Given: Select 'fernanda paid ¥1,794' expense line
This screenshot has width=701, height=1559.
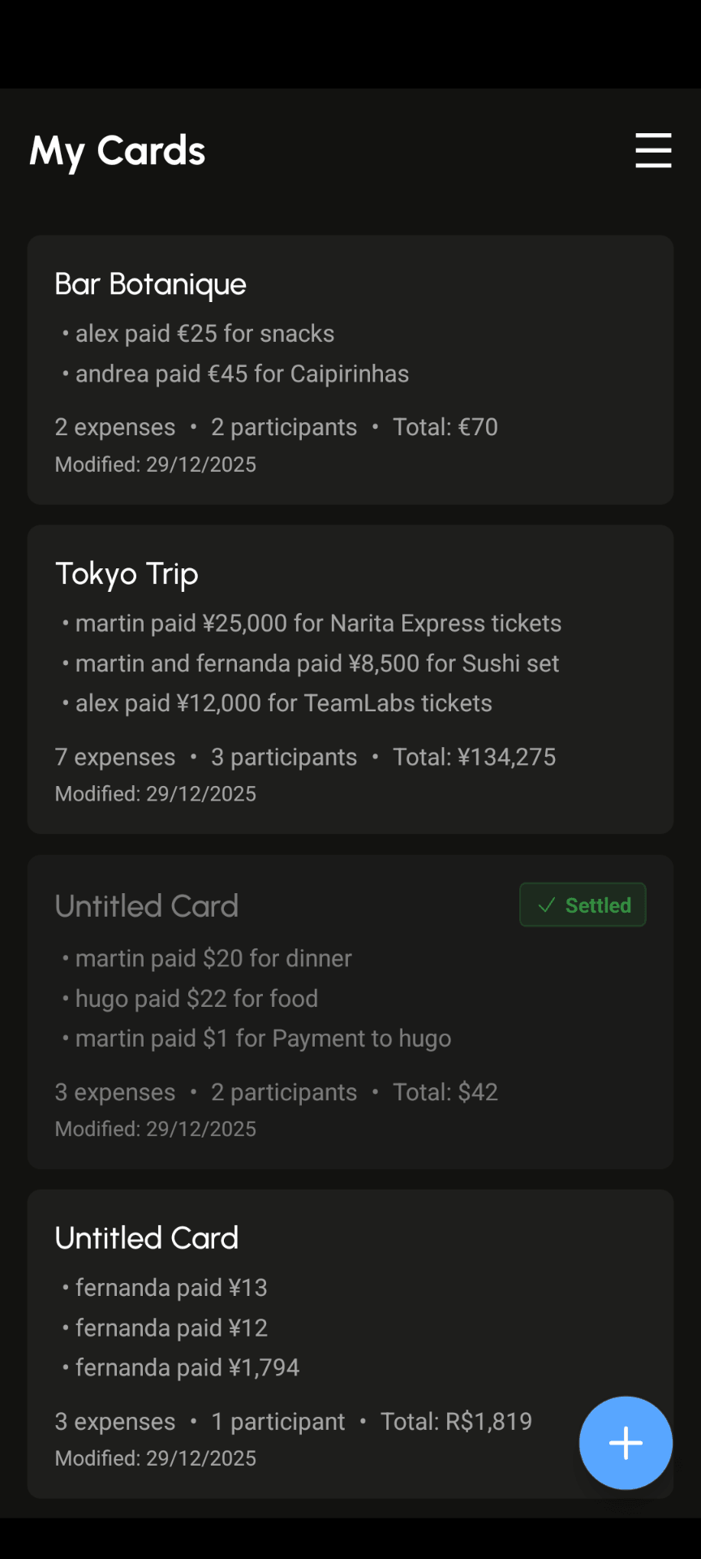Looking at the screenshot, I should tap(187, 1368).
